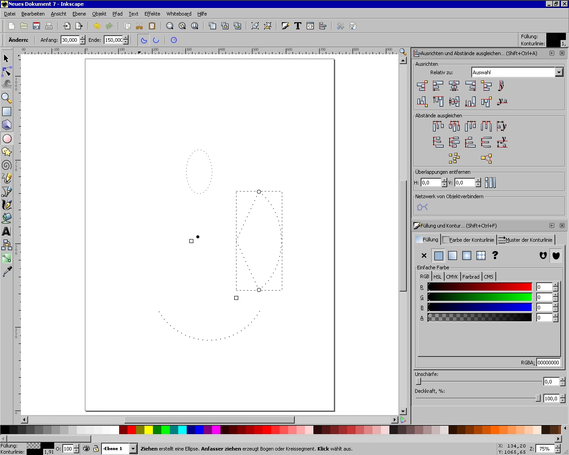Image resolution: width=569 pixels, height=455 pixels.
Task: Click the Save document toolbar icon
Action: click(x=36, y=26)
